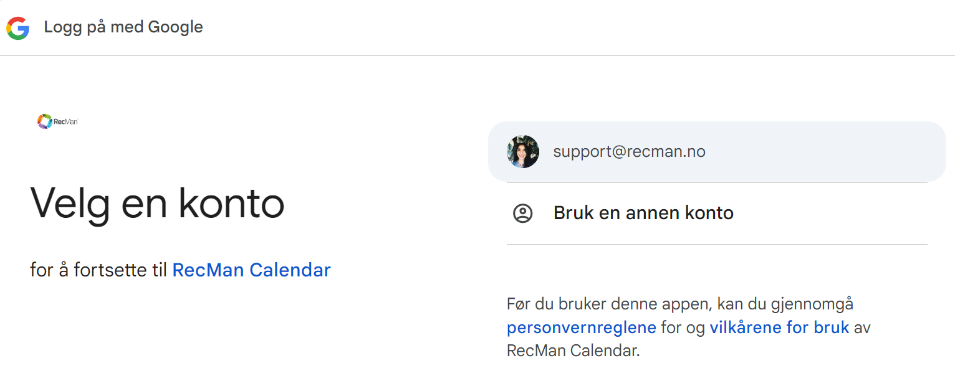Open the 'vilkårene for bruk' terms link
This screenshot has width=955, height=376.
tap(779, 327)
